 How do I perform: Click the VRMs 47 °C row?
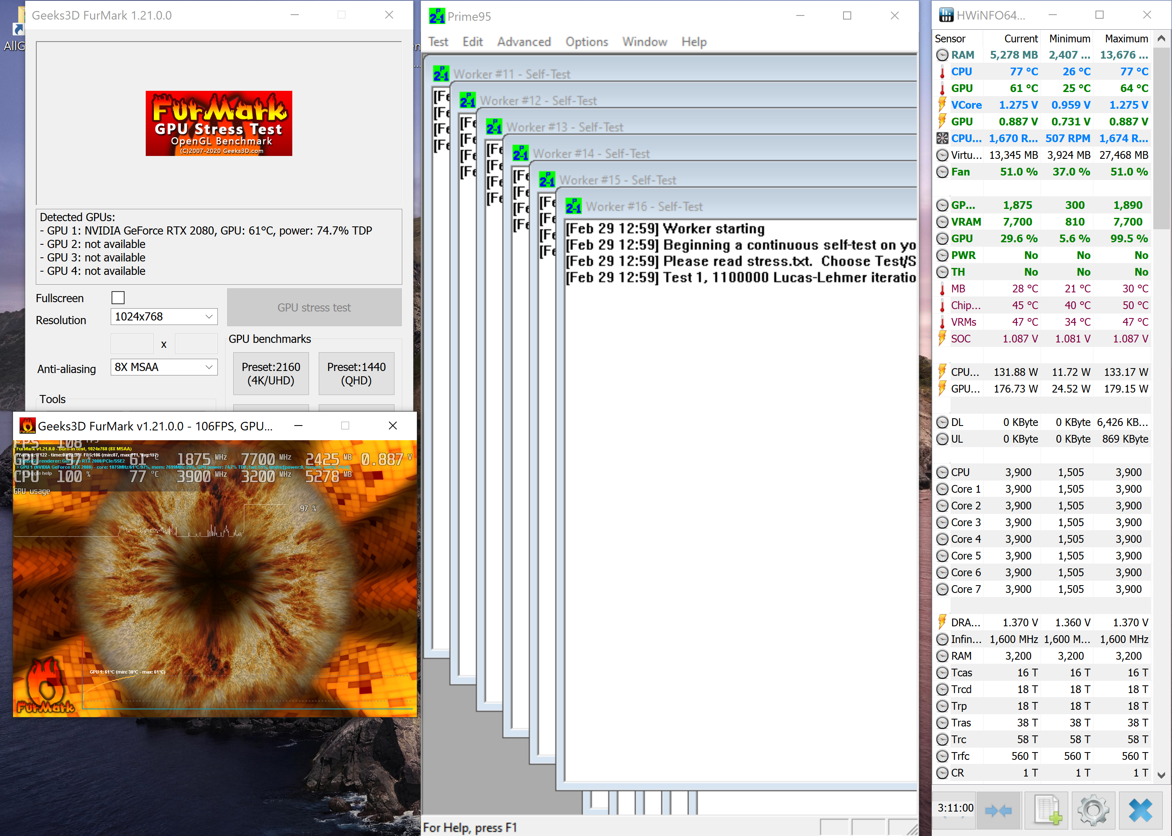tap(1043, 322)
